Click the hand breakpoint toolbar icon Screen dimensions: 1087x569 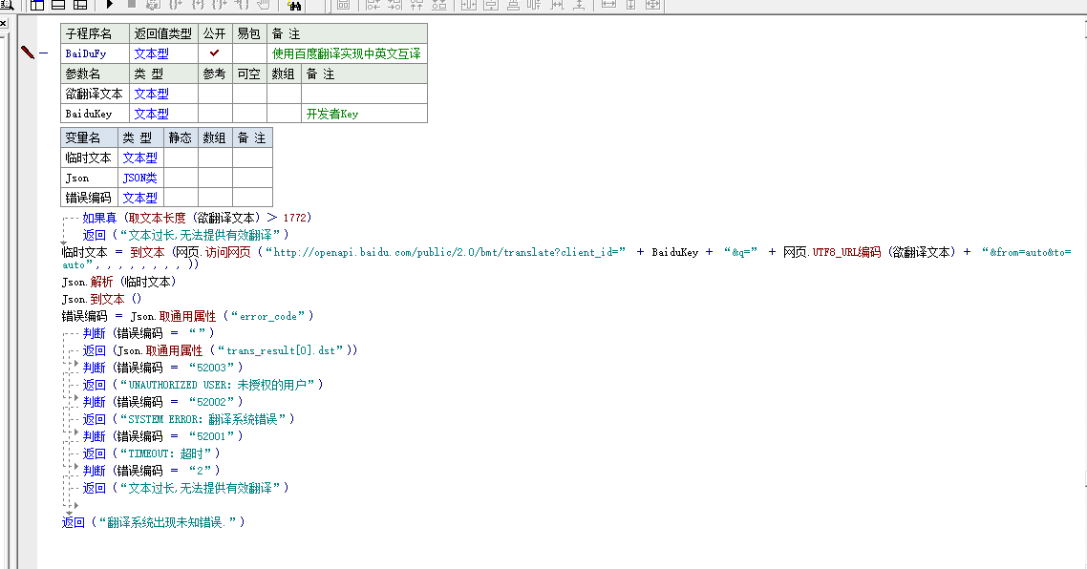262,5
